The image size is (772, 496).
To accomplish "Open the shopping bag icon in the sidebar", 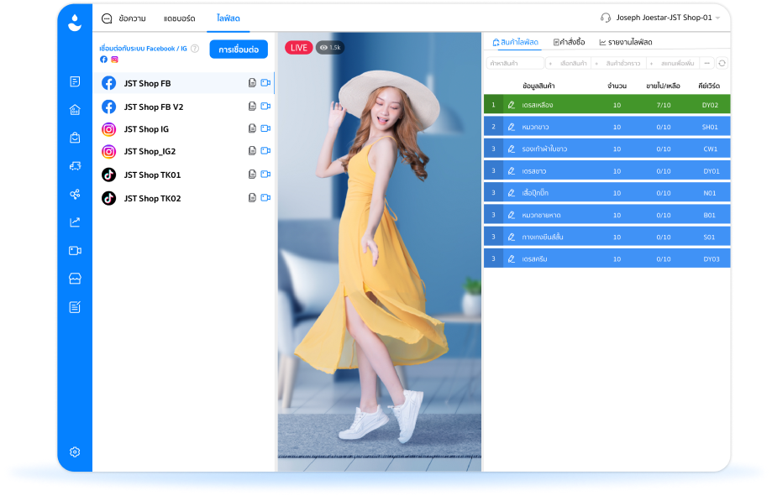I will pos(75,138).
